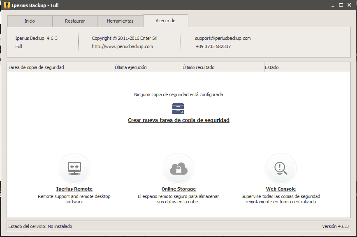Click the El espacio remoto seguro description text
The image size is (357, 237).
(x=178, y=199)
